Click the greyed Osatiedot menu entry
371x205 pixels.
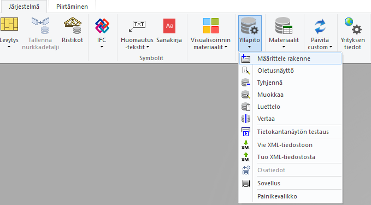[290, 170]
